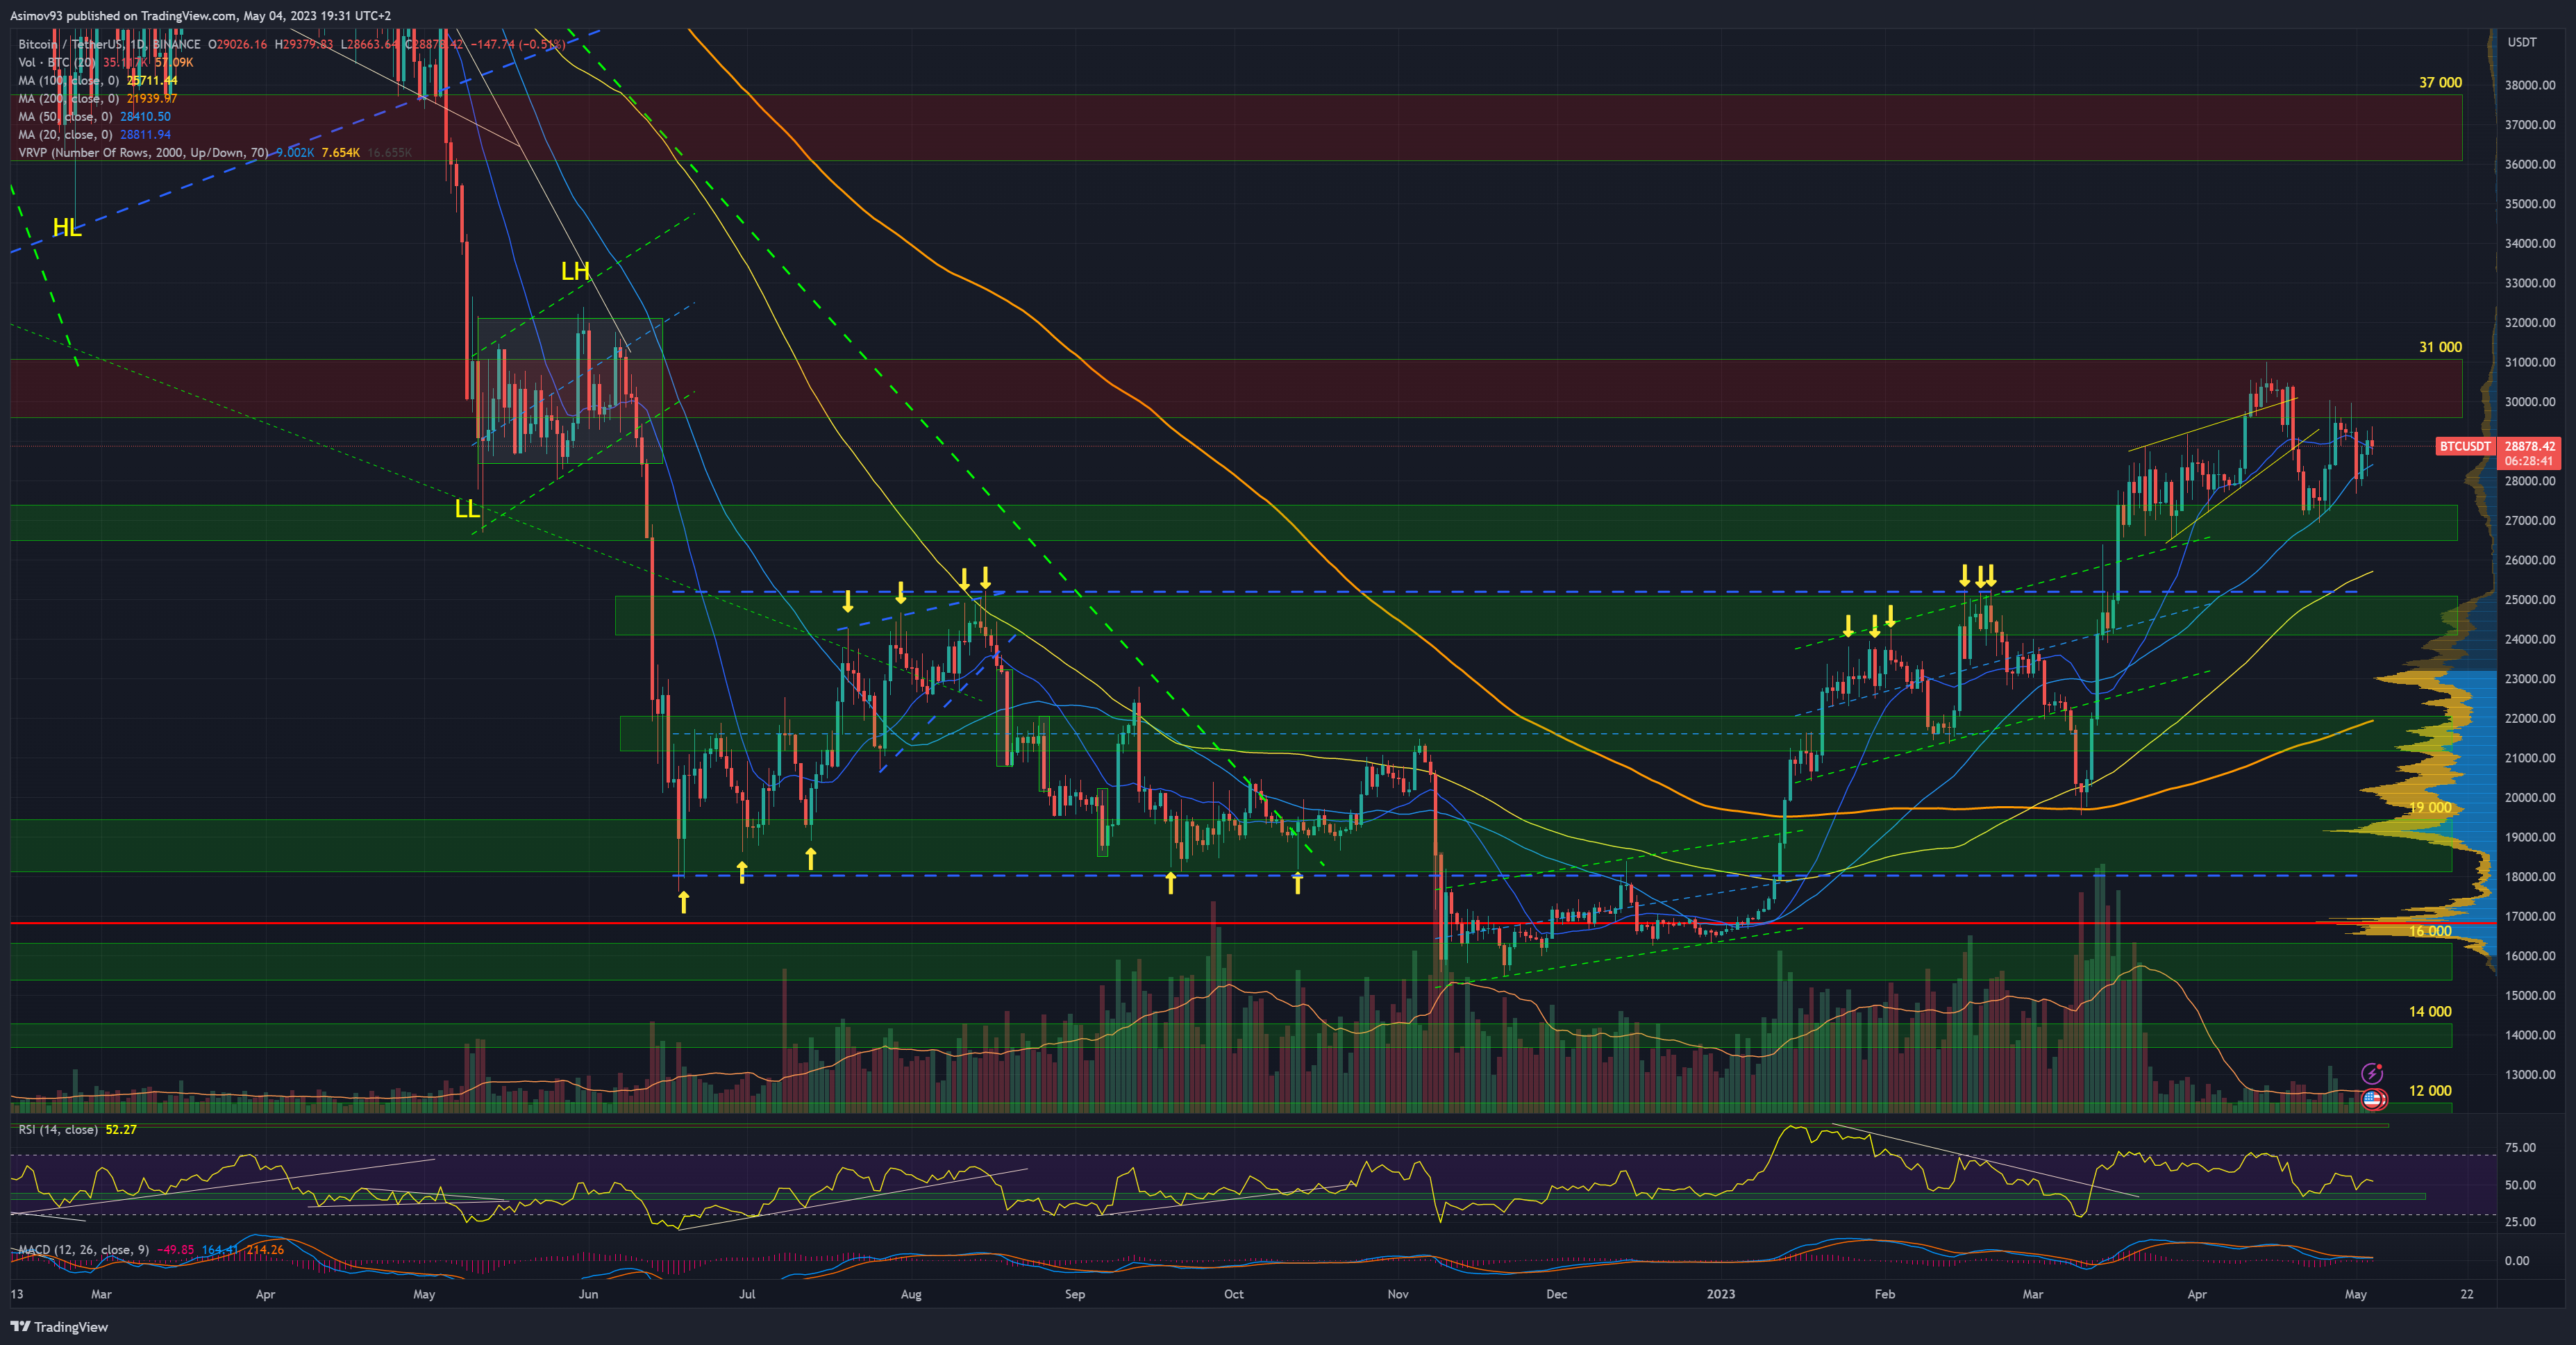Select the MA (200, close, 0) legend
2576x1345 pixels.
pyautogui.click(x=68, y=98)
